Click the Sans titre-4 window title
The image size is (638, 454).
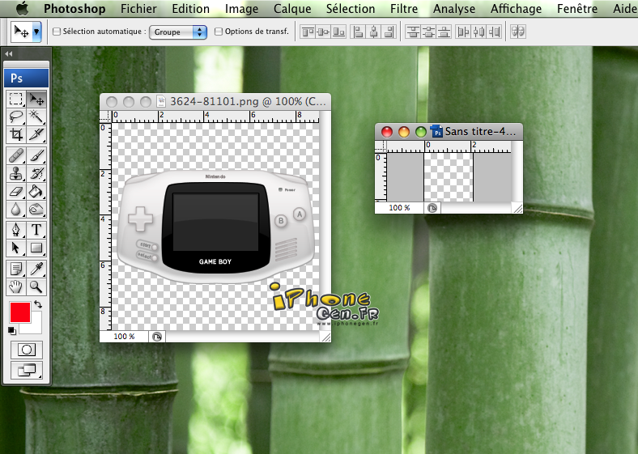point(480,131)
